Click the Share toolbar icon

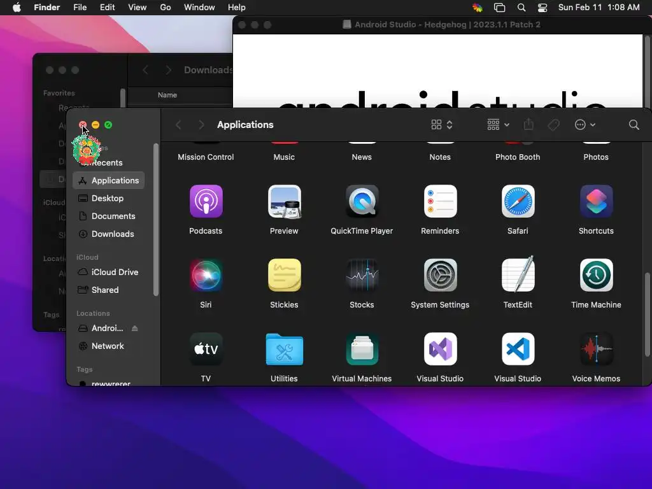click(x=528, y=124)
